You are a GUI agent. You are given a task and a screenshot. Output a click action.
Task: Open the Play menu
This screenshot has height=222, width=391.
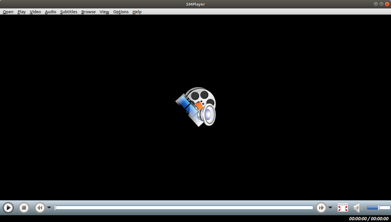[22, 12]
